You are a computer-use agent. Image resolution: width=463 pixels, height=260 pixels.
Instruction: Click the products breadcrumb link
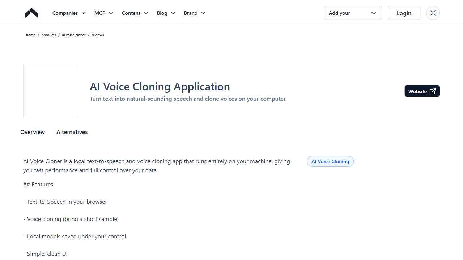[x=48, y=35]
